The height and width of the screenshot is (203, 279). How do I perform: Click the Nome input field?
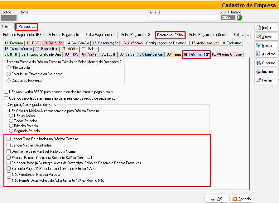82,18
